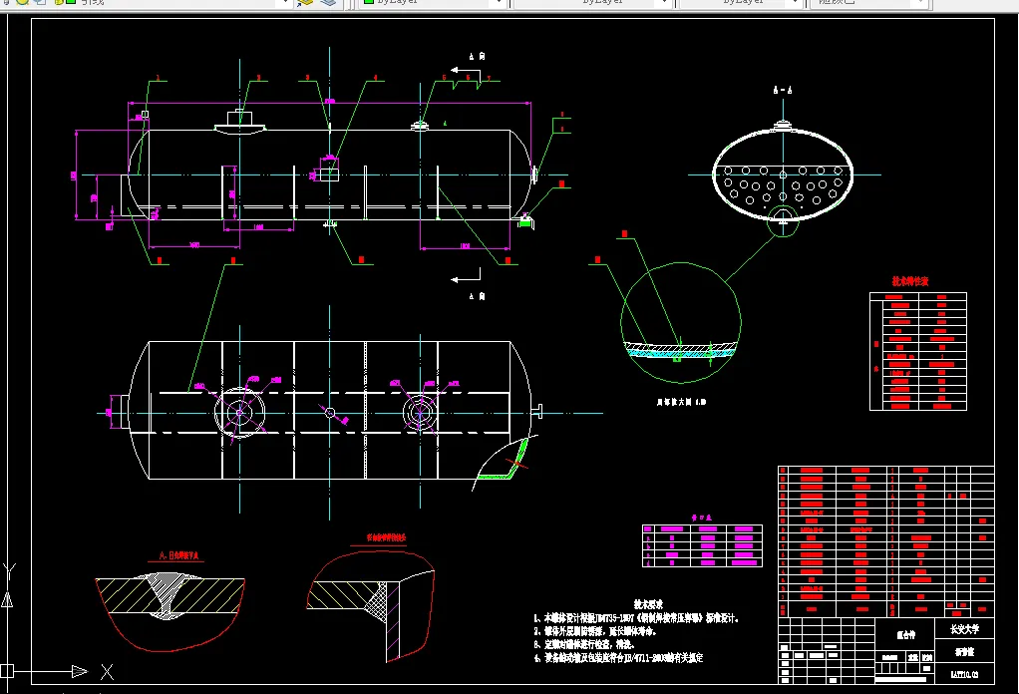Select the drawing number cell at title block bottom-right
Image resolution: width=1019 pixels, height=694 pixels.
coord(964,674)
